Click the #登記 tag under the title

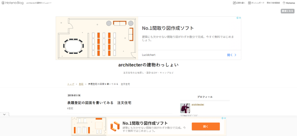[x=70, y=108]
